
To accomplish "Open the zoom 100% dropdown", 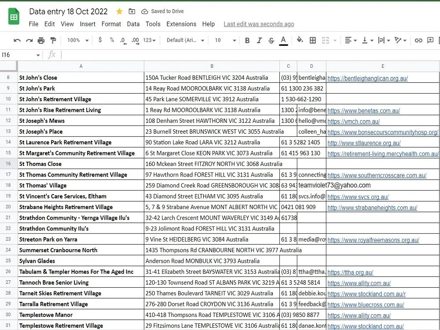I will 78,40.
